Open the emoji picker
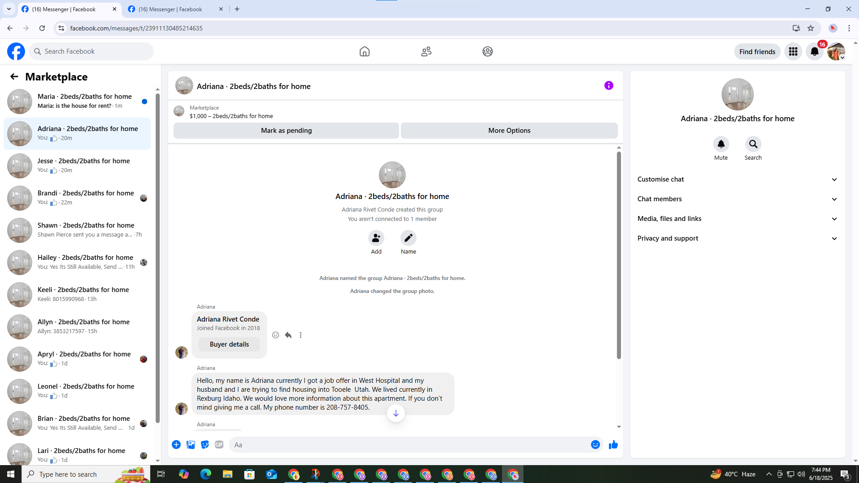Image resolution: width=859 pixels, height=483 pixels. click(595, 445)
